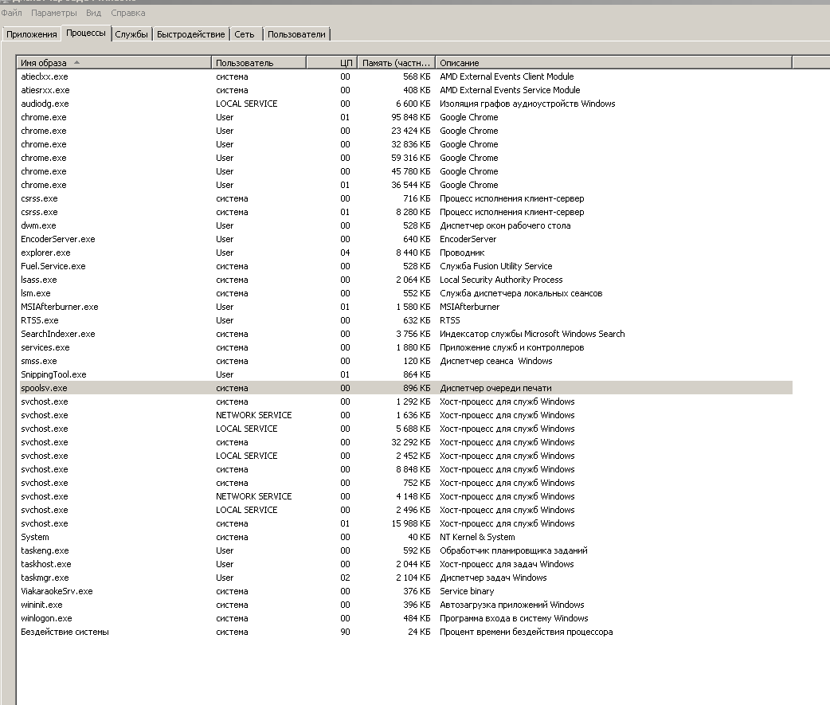Select csrss.exe using 716 КБ
The height and width of the screenshot is (705, 830).
pyautogui.click(x=406, y=198)
